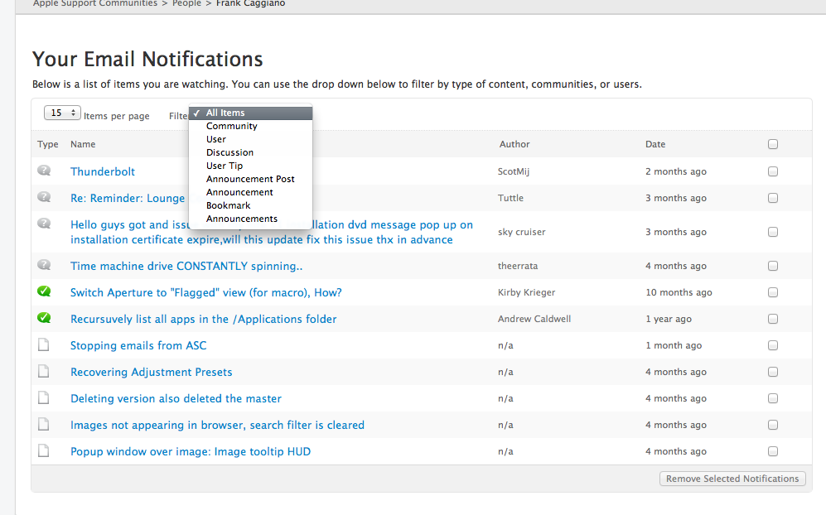Select Bookmark filter option

228,205
